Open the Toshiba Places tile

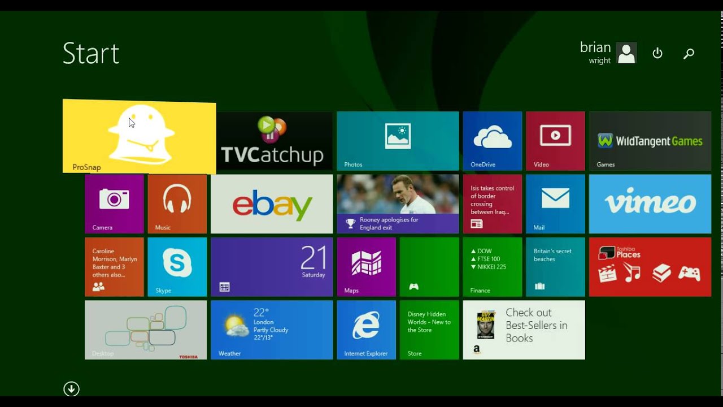pos(650,267)
